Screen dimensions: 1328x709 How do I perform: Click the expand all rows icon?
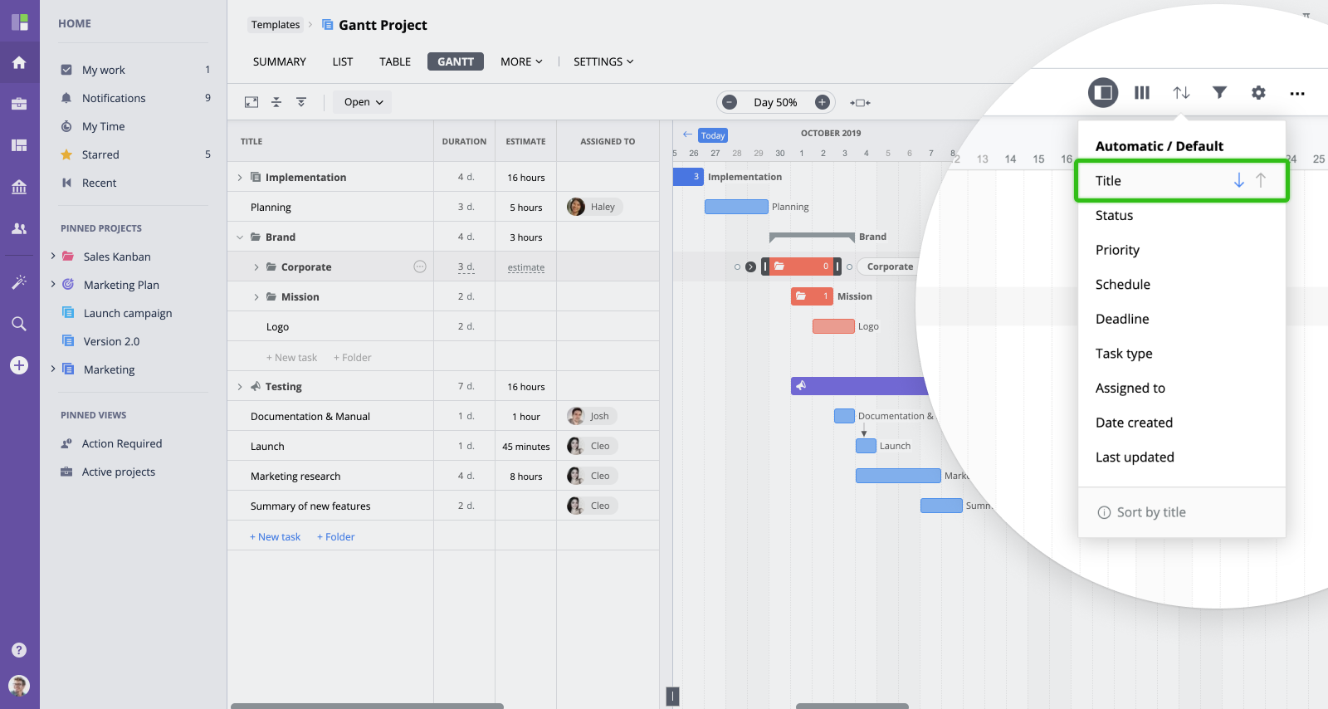click(301, 102)
